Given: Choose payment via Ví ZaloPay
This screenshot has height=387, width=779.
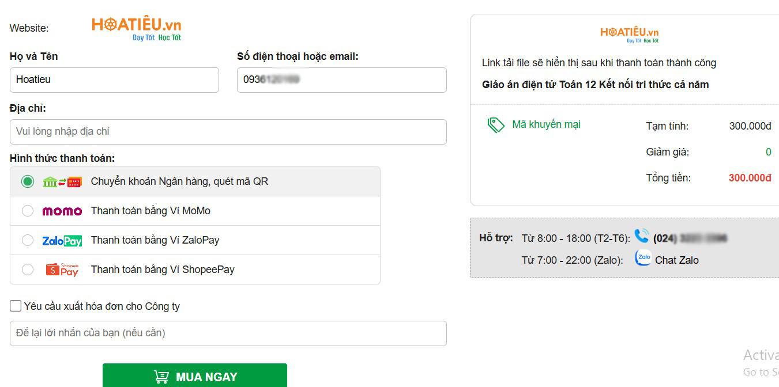Looking at the screenshot, I should [x=27, y=240].
